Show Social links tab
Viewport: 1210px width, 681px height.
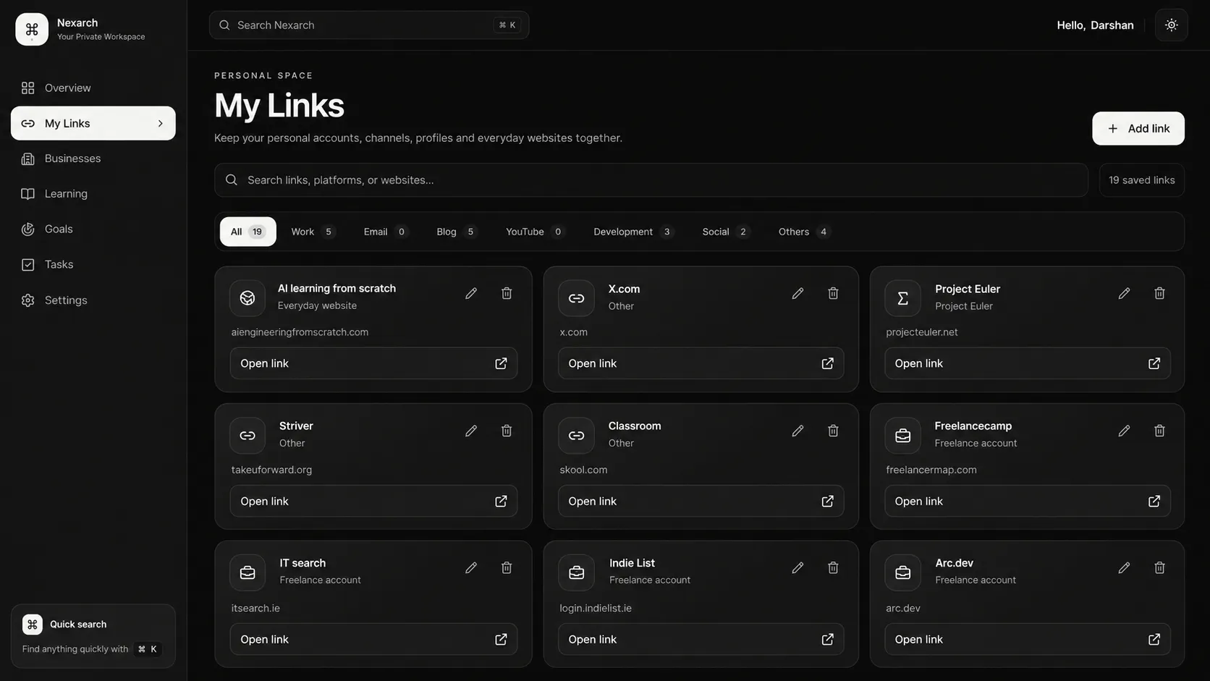[725, 232]
